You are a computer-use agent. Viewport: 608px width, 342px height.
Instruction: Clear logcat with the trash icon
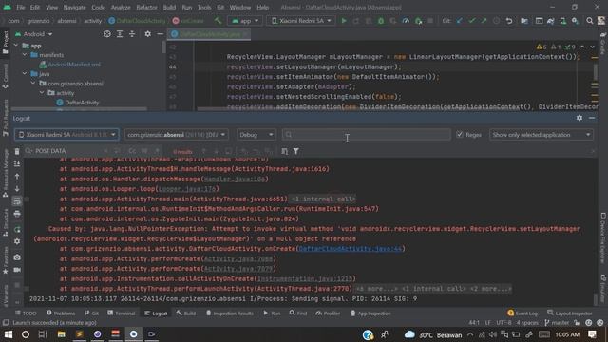17,151
